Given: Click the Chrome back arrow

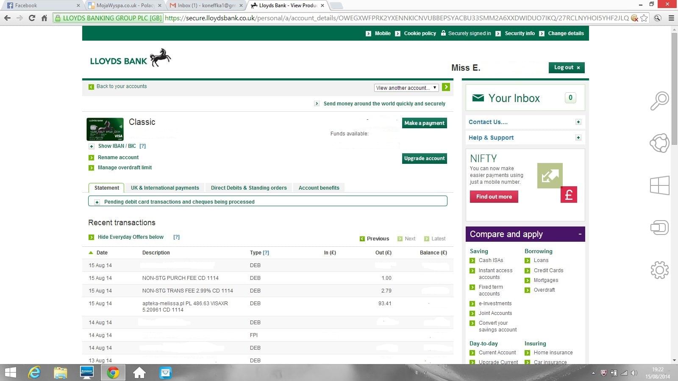Looking at the screenshot, I should 7,18.
